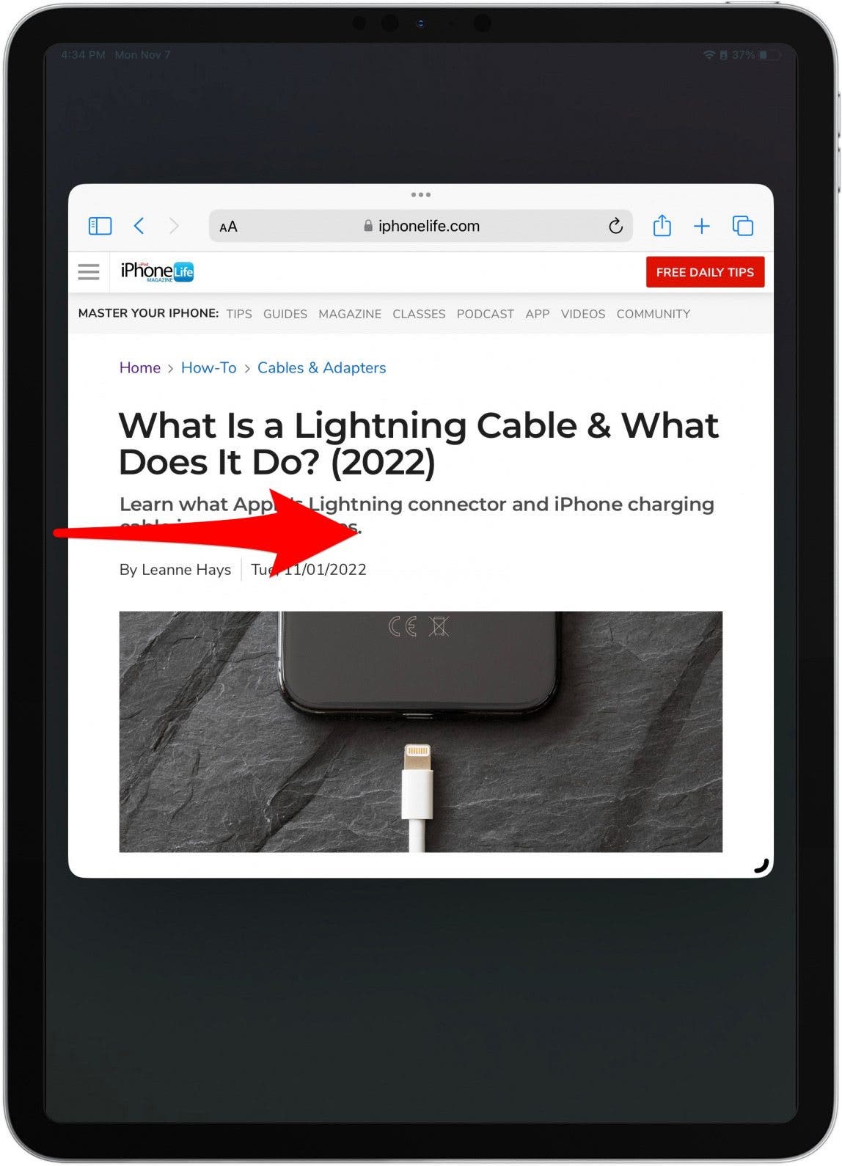Open the AA reader options menu
The width and height of the screenshot is (842, 1166).
pos(228,227)
